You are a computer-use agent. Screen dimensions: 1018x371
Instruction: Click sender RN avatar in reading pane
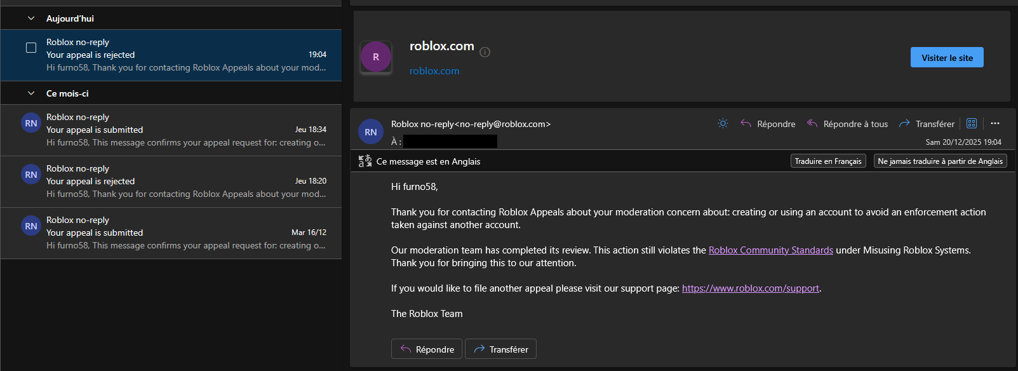(371, 132)
